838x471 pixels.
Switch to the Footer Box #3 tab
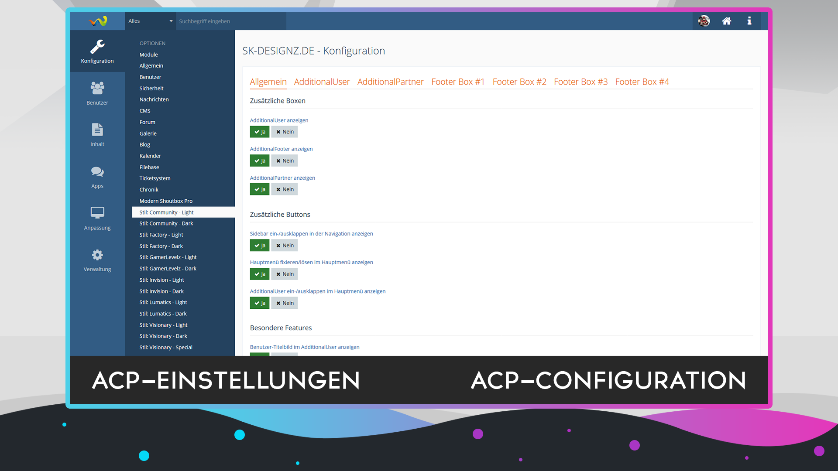click(580, 82)
